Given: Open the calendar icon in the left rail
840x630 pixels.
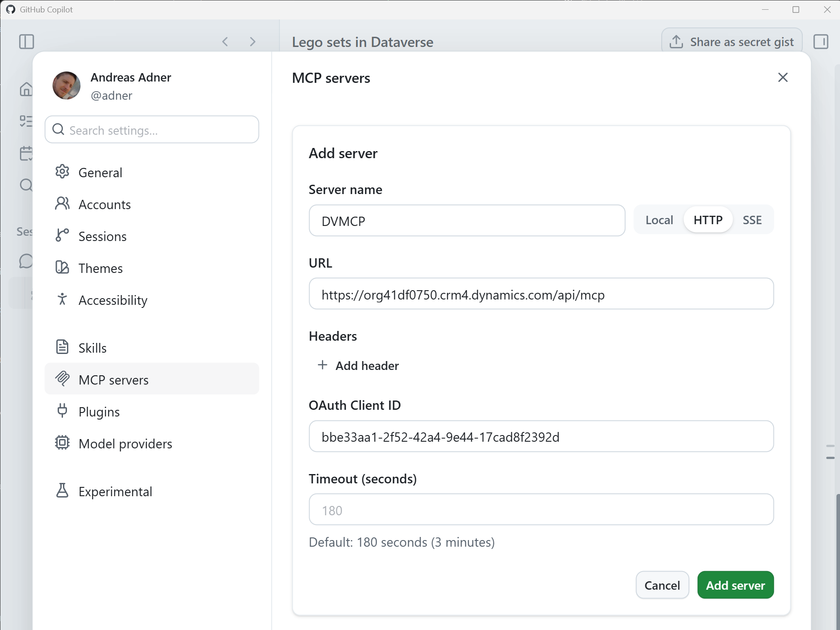Looking at the screenshot, I should coord(26,153).
